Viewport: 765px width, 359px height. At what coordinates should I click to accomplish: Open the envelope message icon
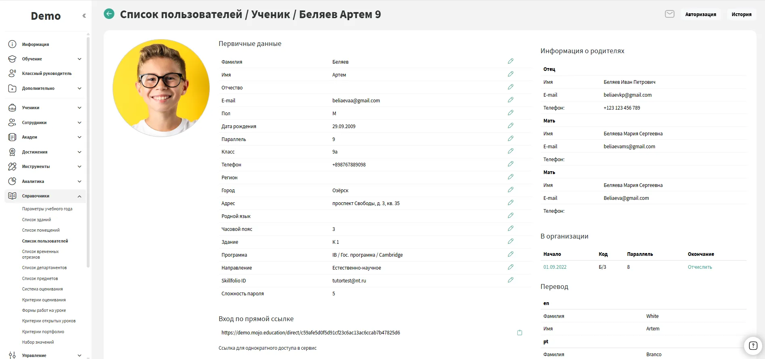point(669,14)
